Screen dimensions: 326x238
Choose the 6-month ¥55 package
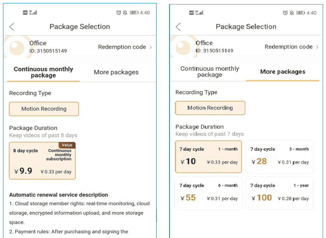pyautogui.click(x=209, y=193)
